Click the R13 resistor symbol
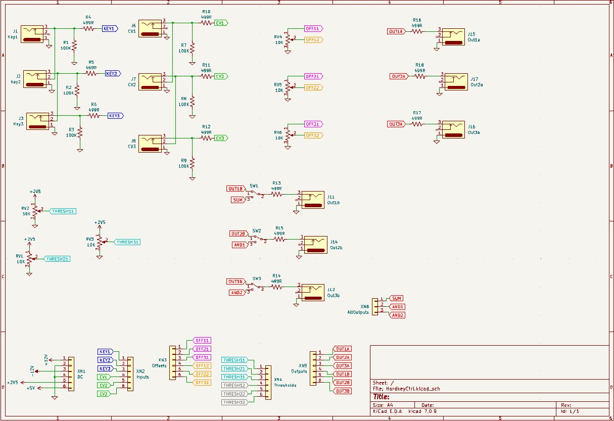Viewport: 614px width, 421px height. coord(276,194)
